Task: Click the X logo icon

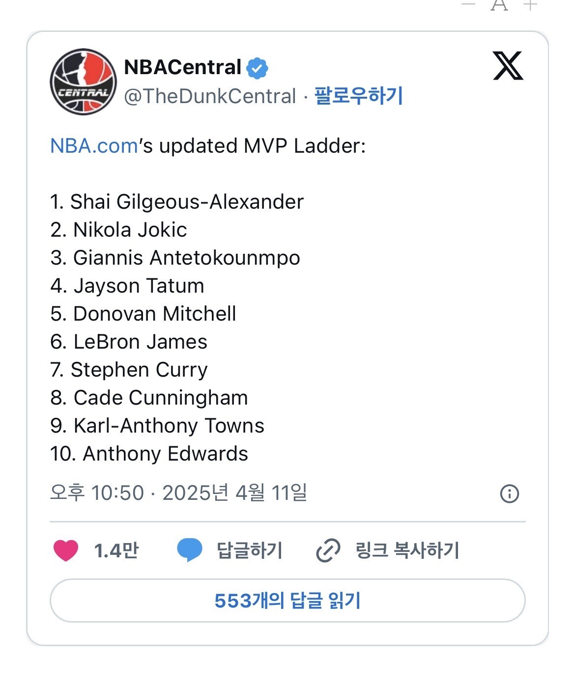Action: (x=508, y=66)
